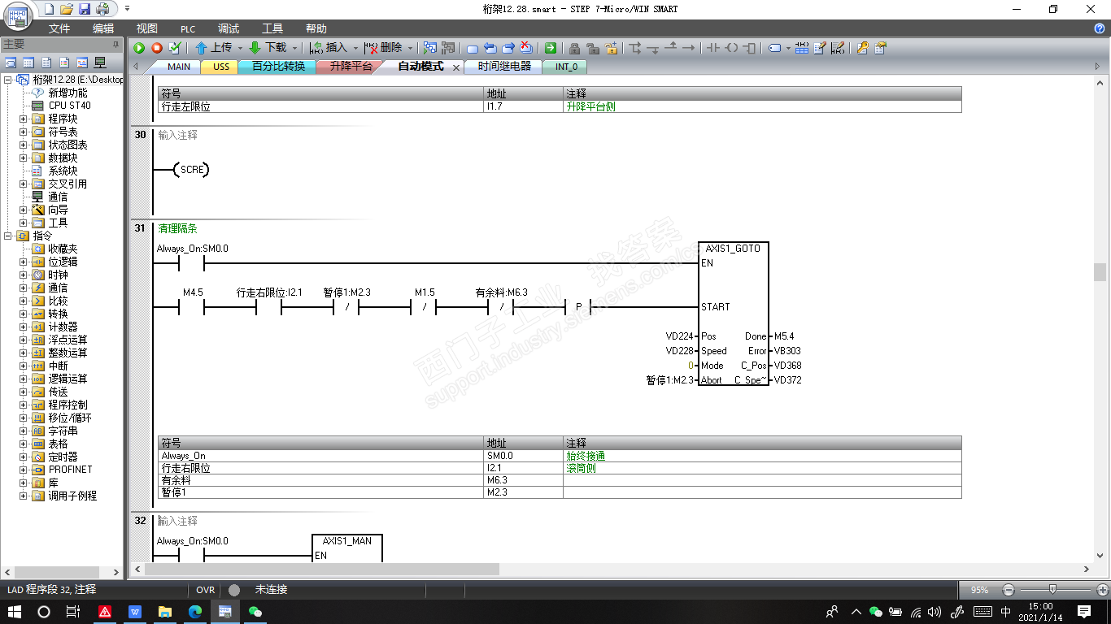Image resolution: width=1111 pixels, height=624 pixels.
Task: Open WeChat from the taskbar
Action: 255,611
